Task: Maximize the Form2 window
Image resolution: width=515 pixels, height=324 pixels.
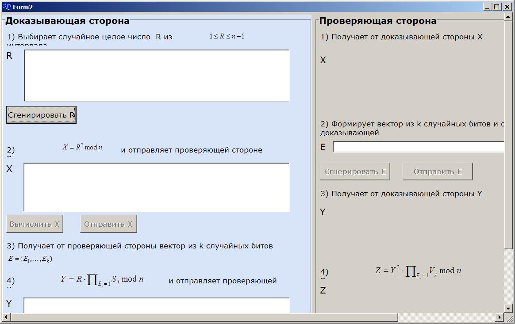Action: (496, 7)
